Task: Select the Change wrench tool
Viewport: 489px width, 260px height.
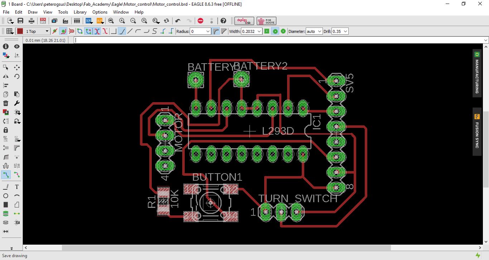Action: (17, 103)
